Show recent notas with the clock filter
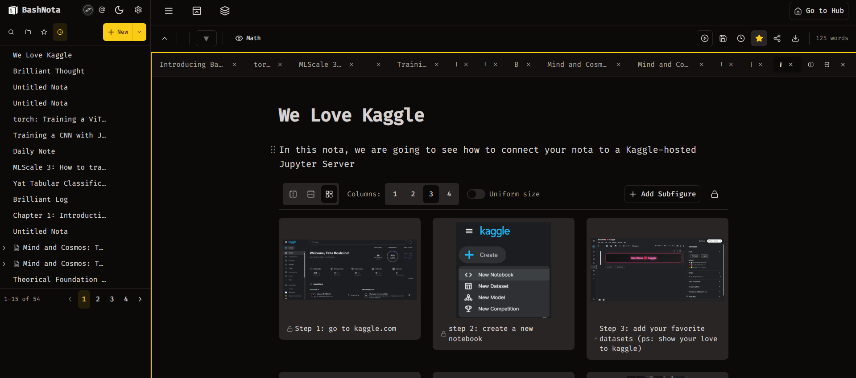This screenshot has width=856, height=378. [60, 32]
